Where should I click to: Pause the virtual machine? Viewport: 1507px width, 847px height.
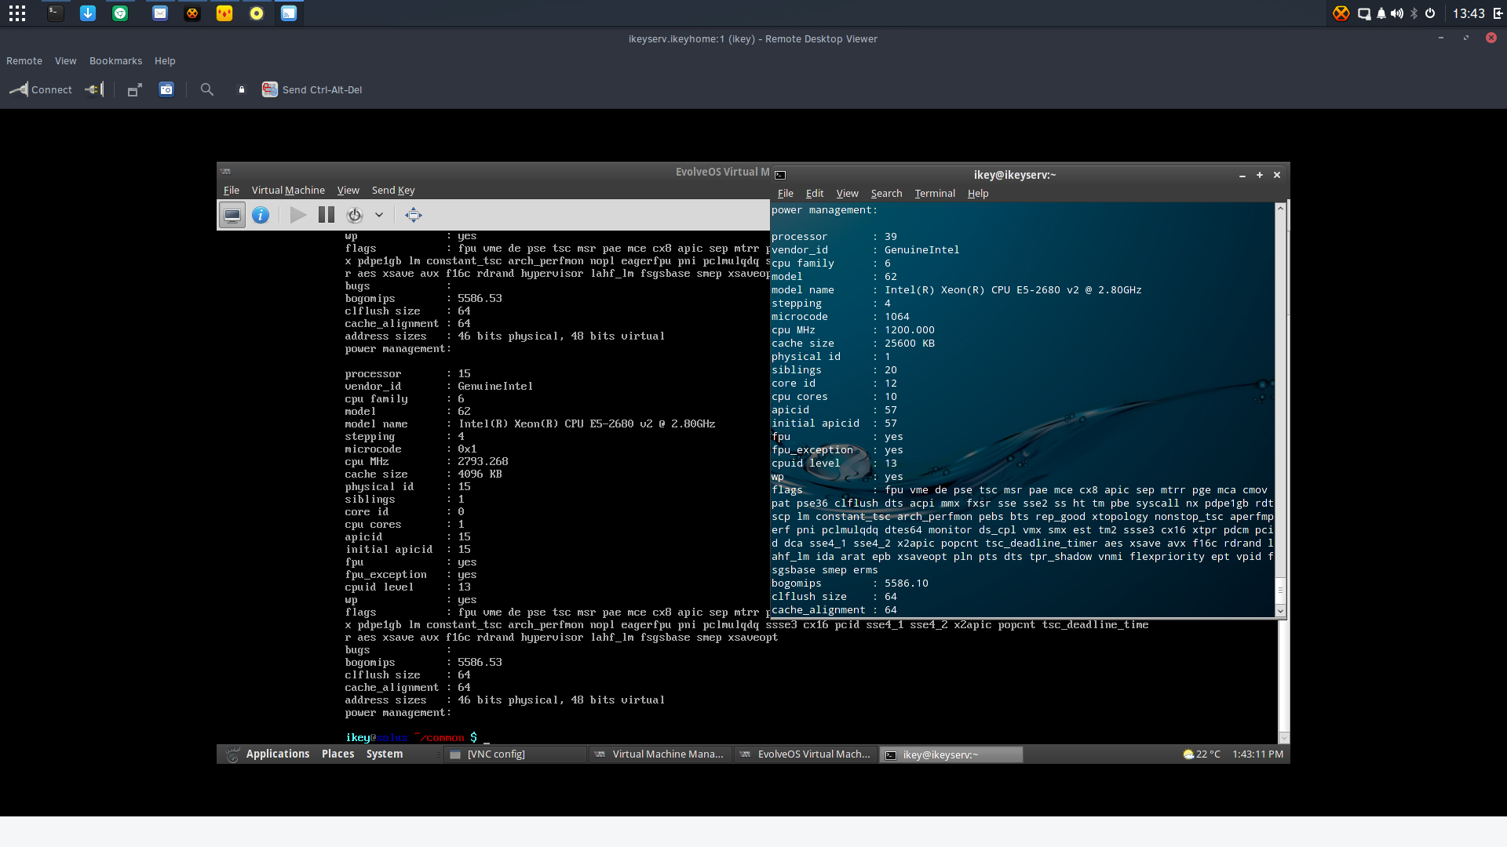point(327,215)
